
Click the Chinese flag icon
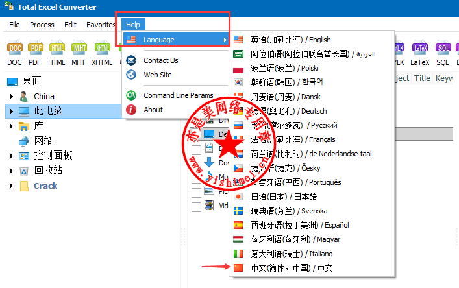pyautogui.click(x=238, y=268)
